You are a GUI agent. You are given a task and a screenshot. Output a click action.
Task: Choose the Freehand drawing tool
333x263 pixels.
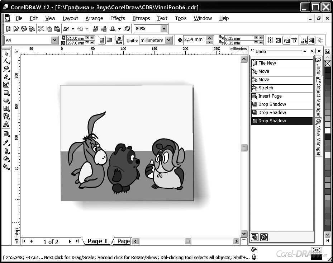[x=6, y=77]
